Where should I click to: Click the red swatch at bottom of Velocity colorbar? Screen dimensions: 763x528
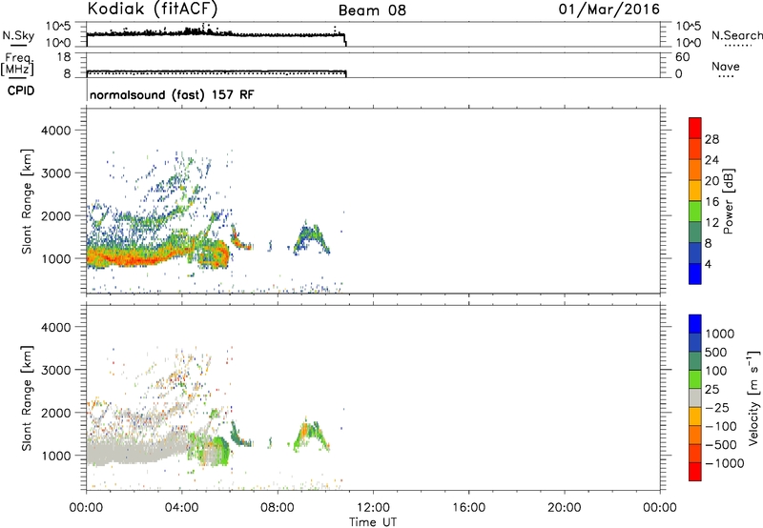pos(695,472)
